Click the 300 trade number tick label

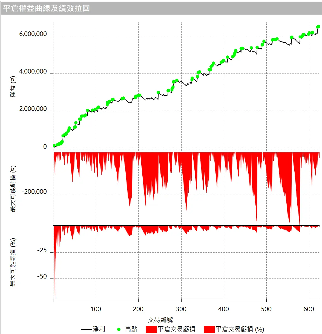coord(181,309)
